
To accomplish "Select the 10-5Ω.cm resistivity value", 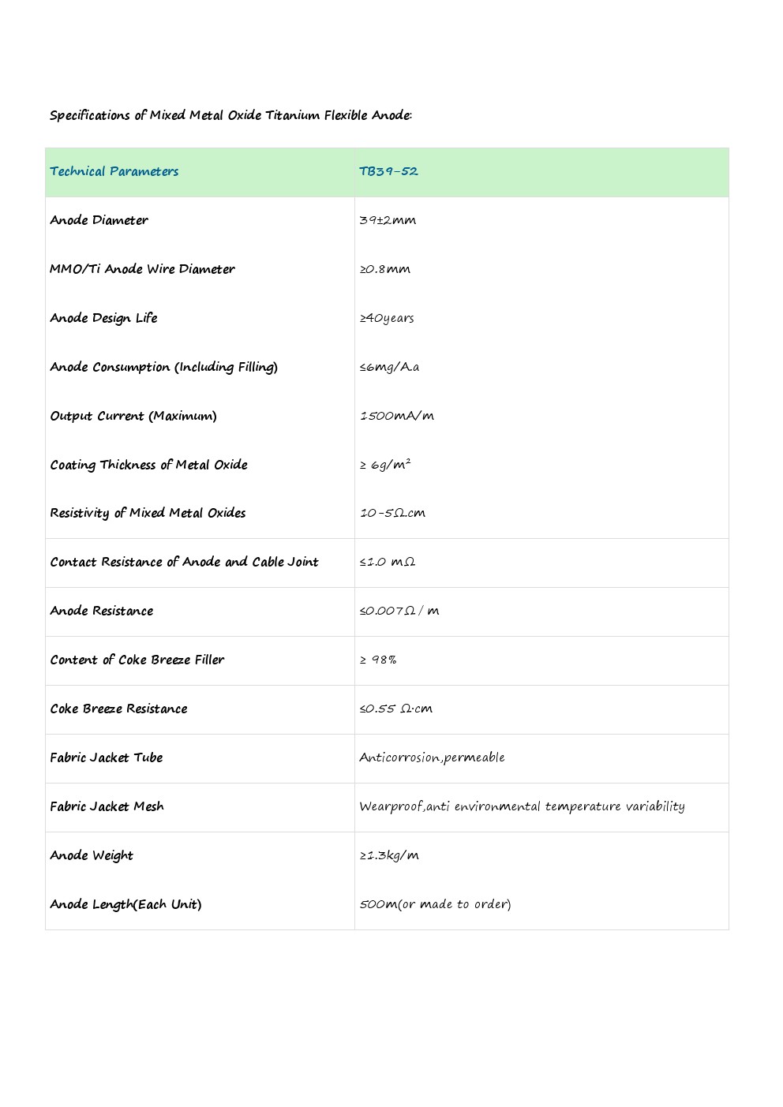I will click(x=392, y=513).
